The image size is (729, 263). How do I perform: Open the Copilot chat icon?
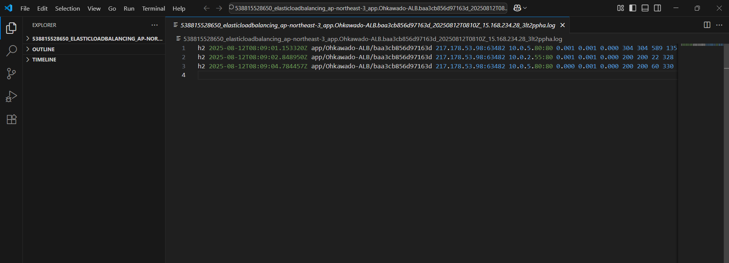pyautogui.click(x=517, y=8)
